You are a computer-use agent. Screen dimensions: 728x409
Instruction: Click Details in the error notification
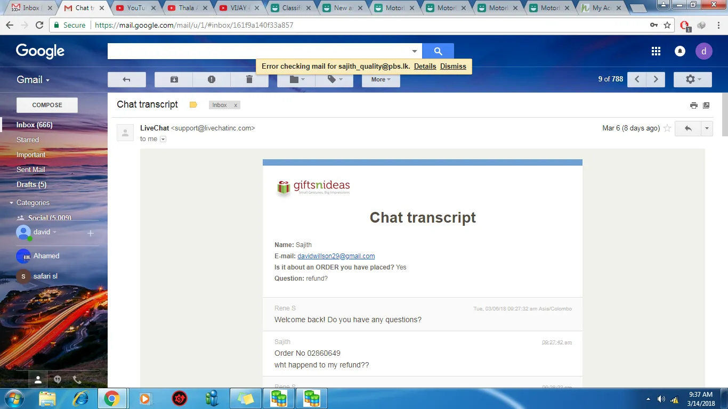coord(425,67)
